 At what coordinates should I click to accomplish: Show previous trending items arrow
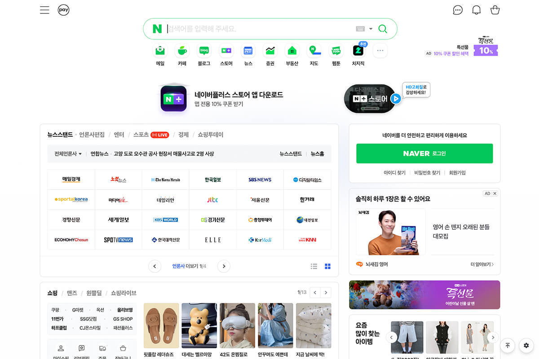click(392, 337)
